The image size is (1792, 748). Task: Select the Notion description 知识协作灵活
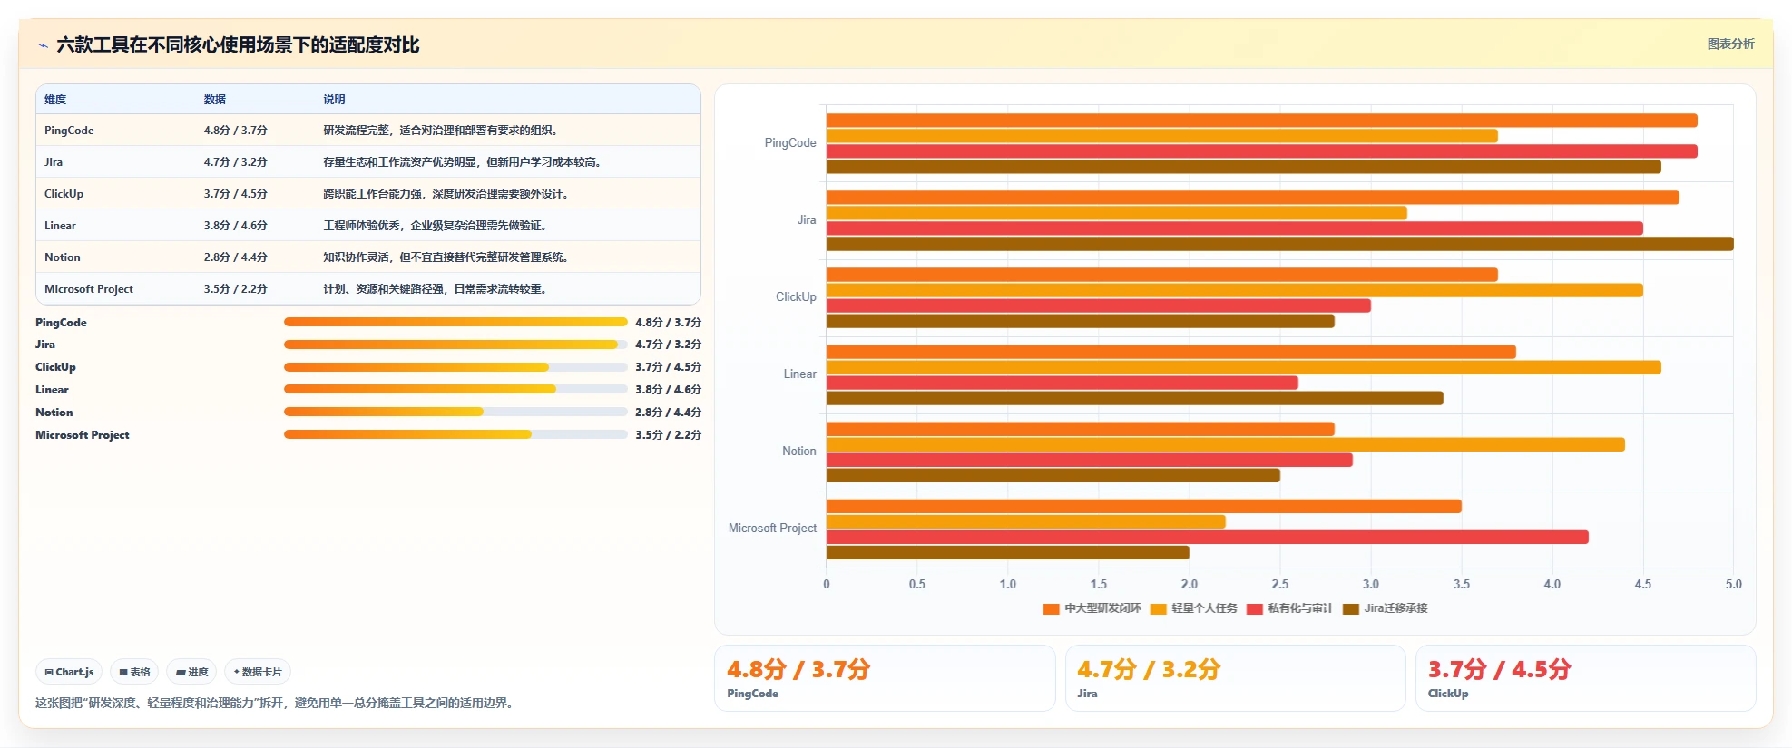pyautogui.click(x=448, y=257)
